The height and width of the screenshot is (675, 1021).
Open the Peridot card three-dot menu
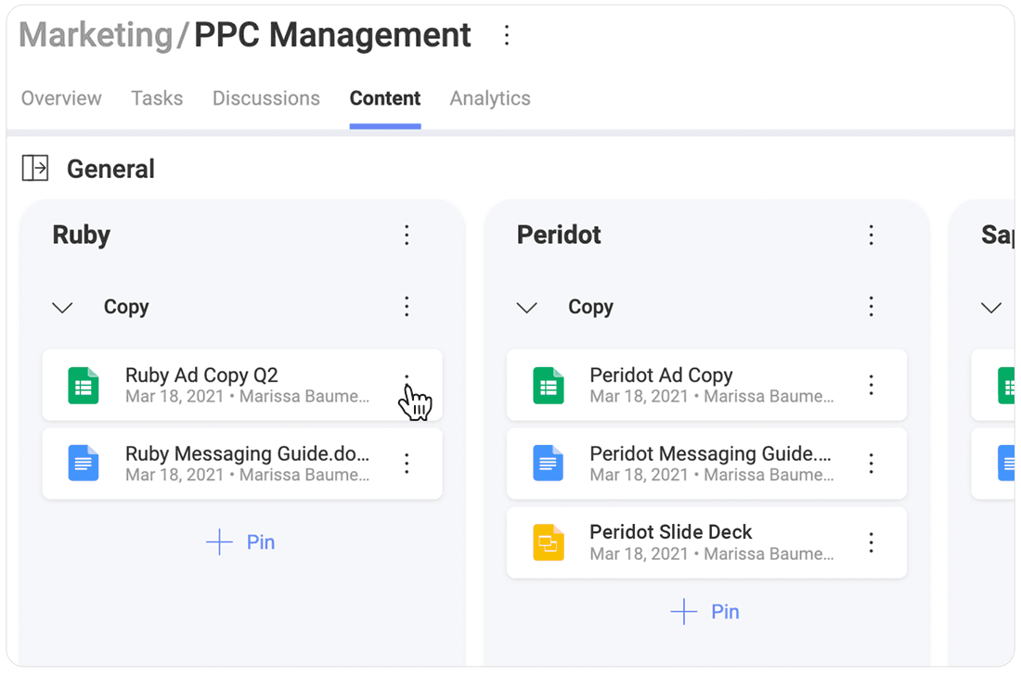(871, 236)
